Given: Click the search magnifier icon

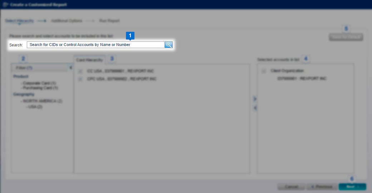Looking at the screenshot, I should pyautogui.click(x=168, y=45).
